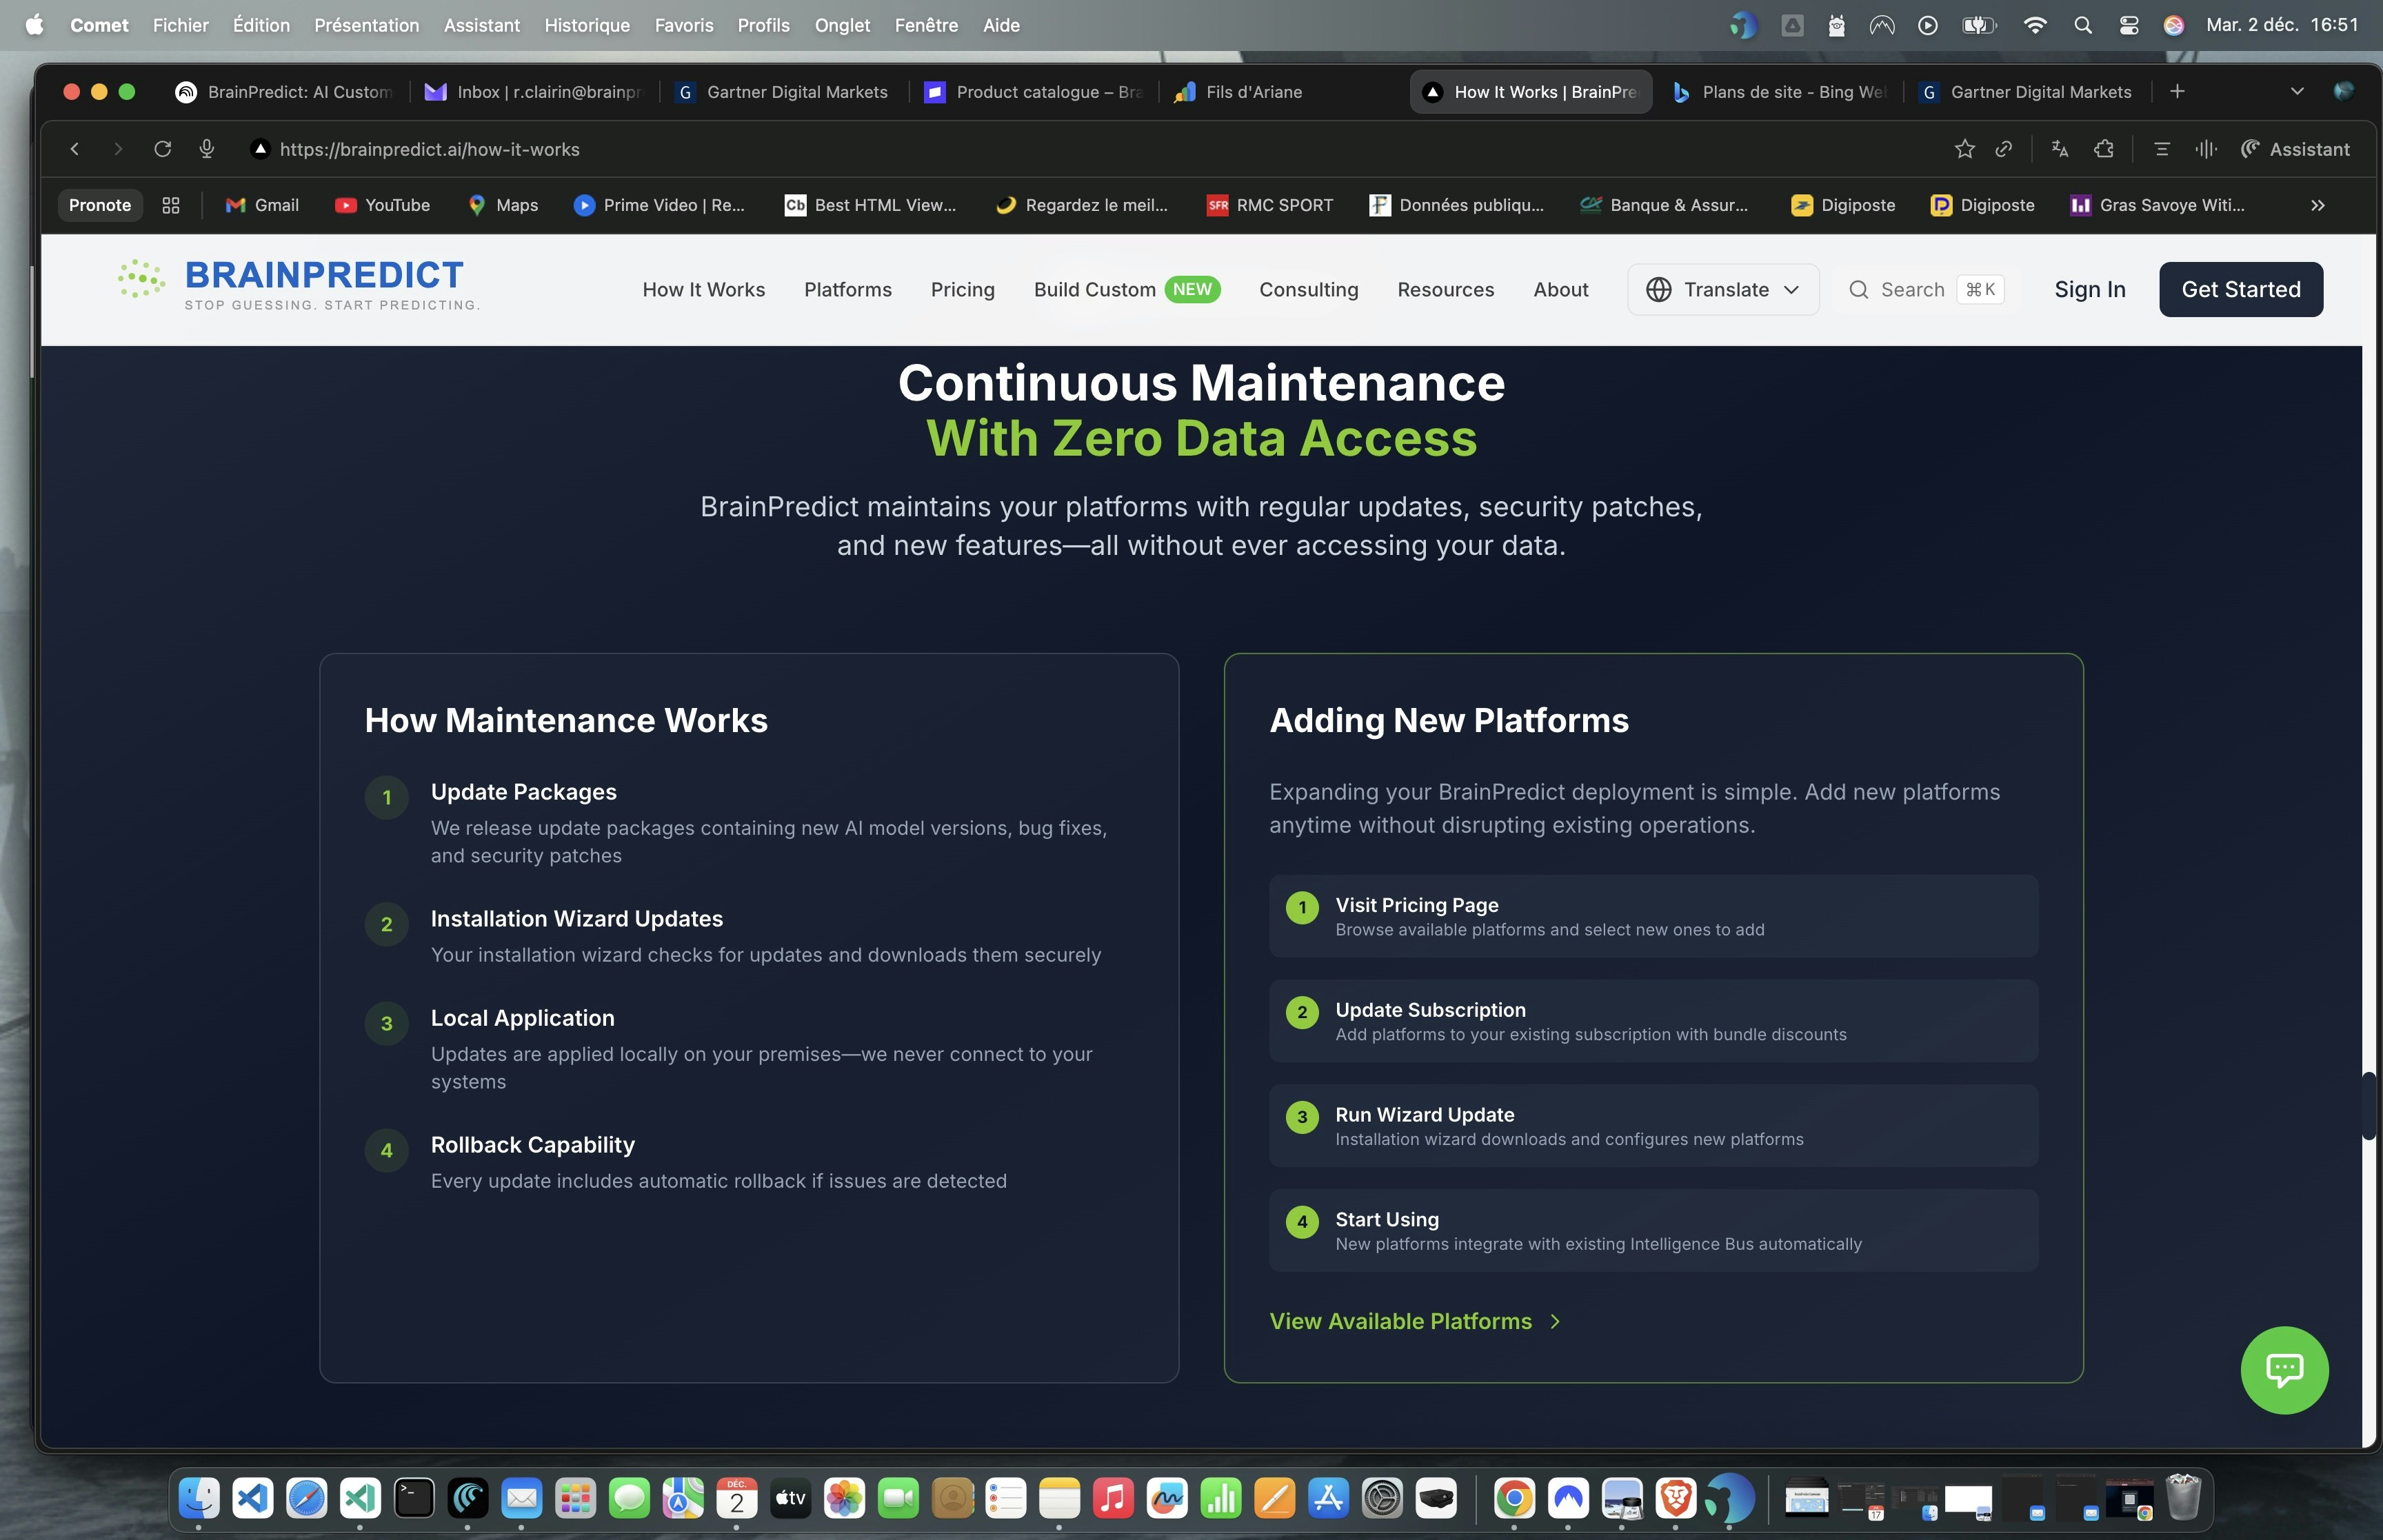The width and height of the screenshot is (2383, 1540).
Task: Show more bookmarks with double chevron
Action: tap(2317, 205)
